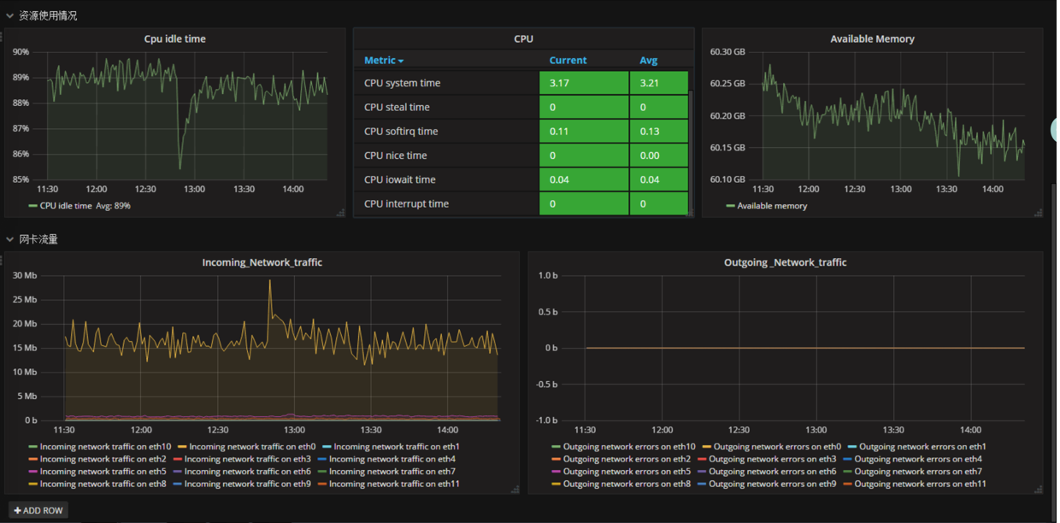The height and width of the screenshot is (523, 1060).
Task: Toggle Incoming network traffic on eth0 series
Action: 252,446
